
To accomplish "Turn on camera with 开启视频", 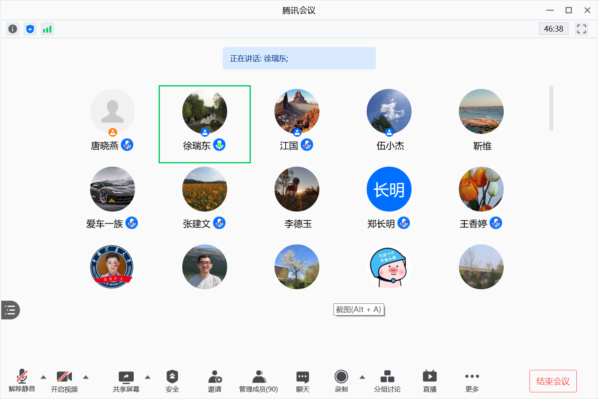I will pos(64,381).
